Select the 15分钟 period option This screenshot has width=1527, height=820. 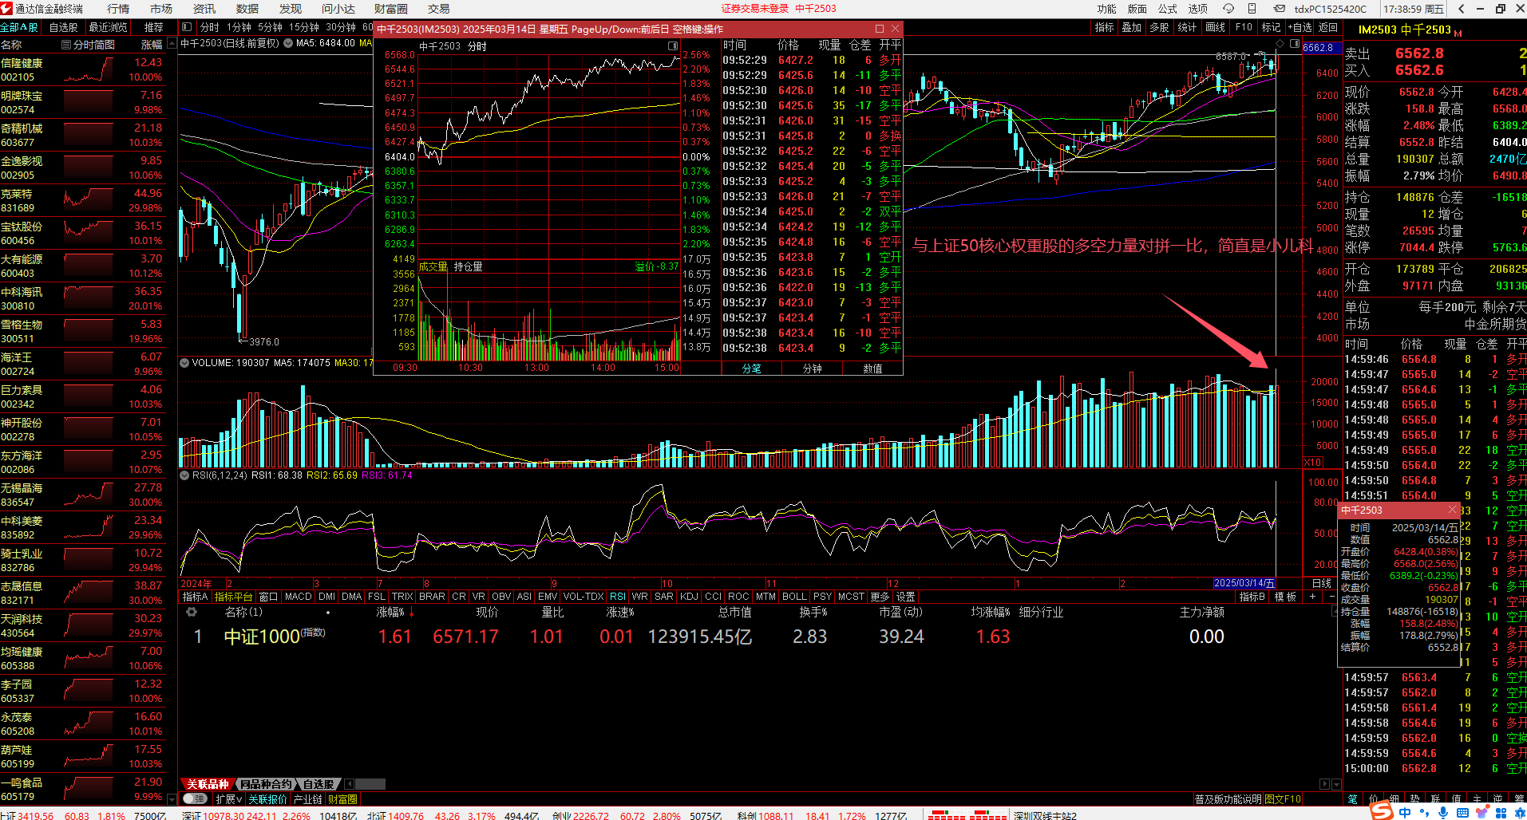pyautogui.click(x=303, y=27)
